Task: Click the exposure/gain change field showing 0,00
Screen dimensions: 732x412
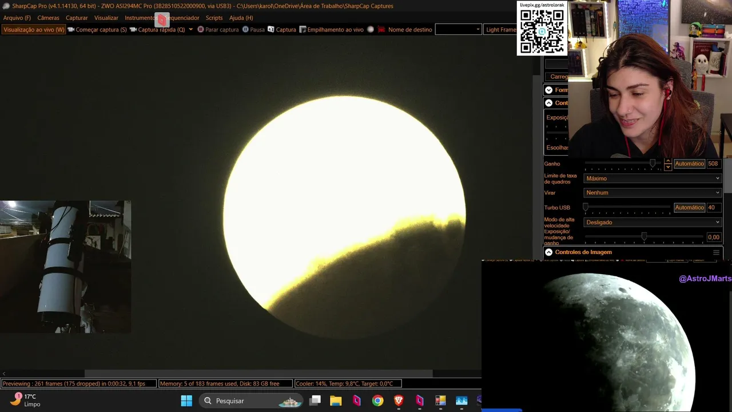Action: click(x=714, y=237)
